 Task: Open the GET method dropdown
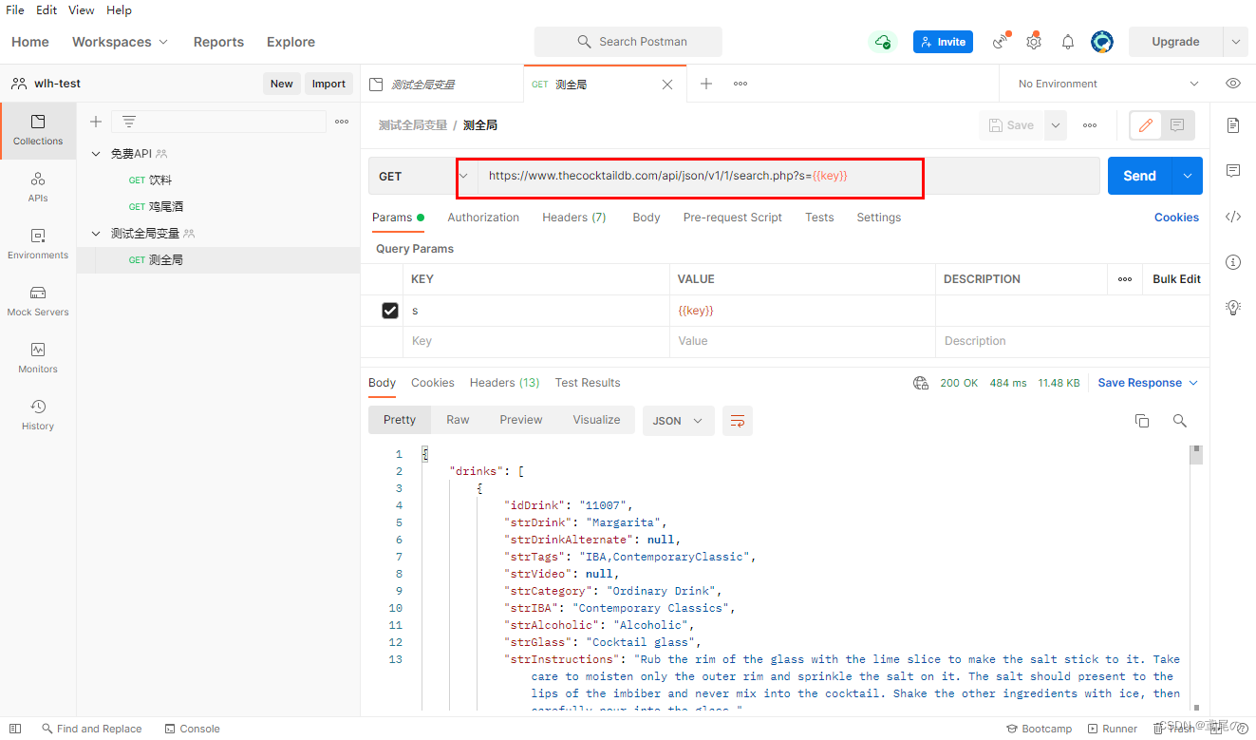point(424,177)
